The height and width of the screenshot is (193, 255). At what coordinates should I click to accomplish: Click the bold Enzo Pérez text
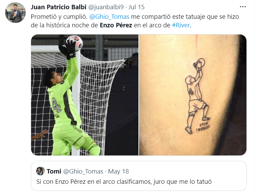116,25
